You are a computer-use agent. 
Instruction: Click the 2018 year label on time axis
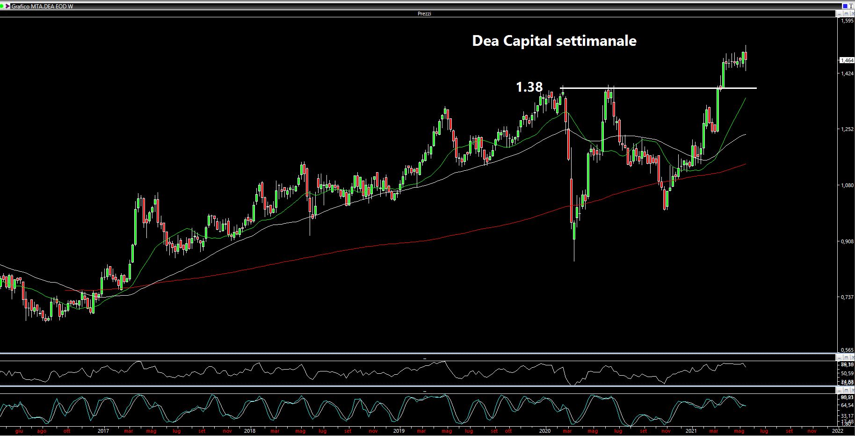point(250,431)
